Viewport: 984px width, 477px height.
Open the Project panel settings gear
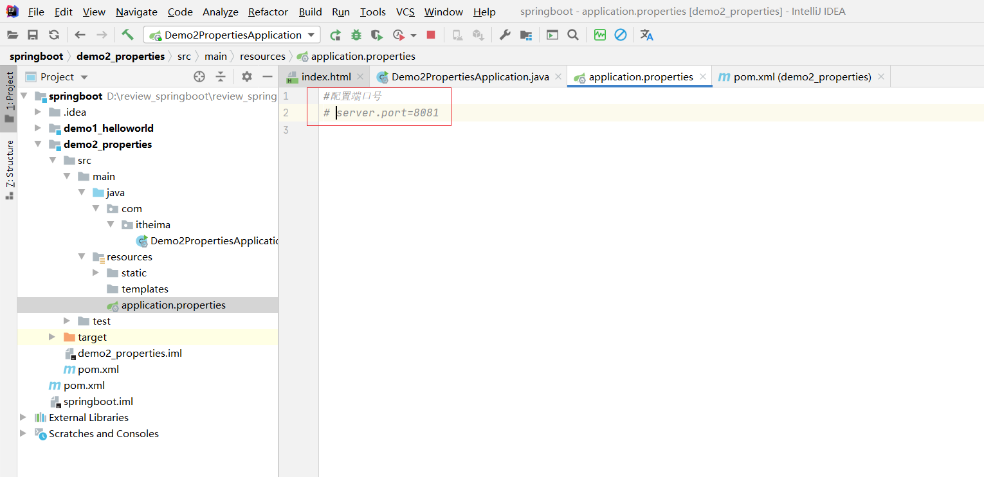pos(246,77)
